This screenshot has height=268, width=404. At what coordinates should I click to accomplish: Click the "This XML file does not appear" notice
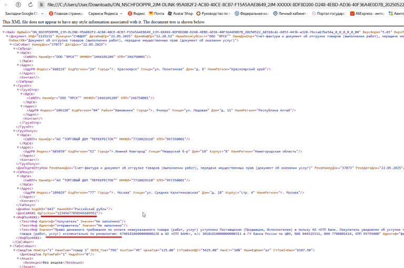click(x=104, y=22)
